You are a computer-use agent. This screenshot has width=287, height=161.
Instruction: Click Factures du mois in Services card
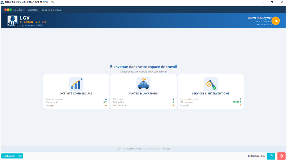coord(189,99)
